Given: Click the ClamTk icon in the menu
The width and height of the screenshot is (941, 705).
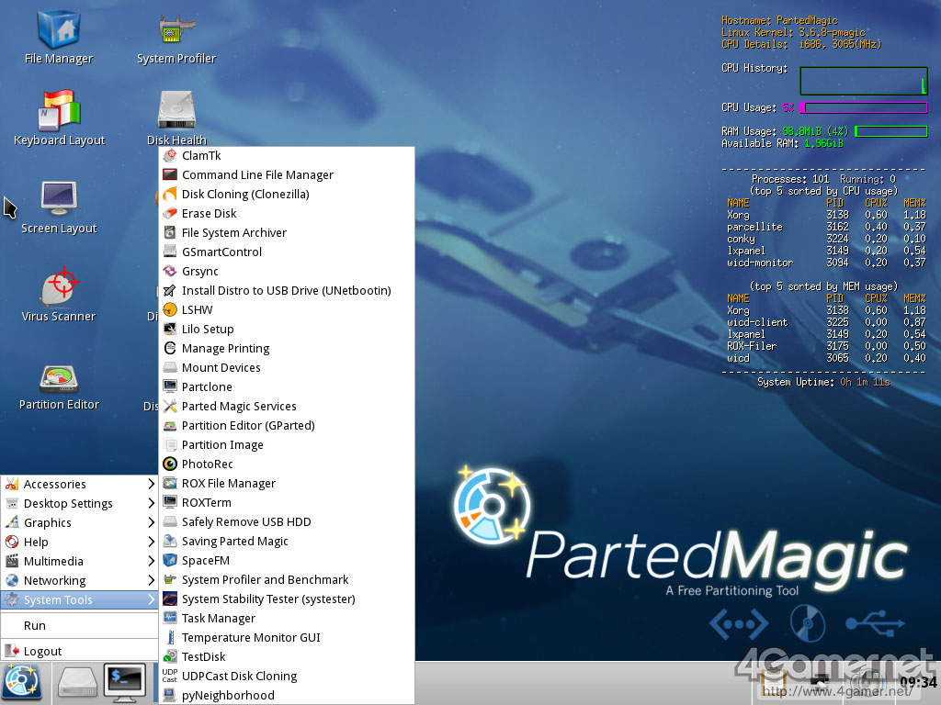Looking at the screenshot, I should pos(170,156).
